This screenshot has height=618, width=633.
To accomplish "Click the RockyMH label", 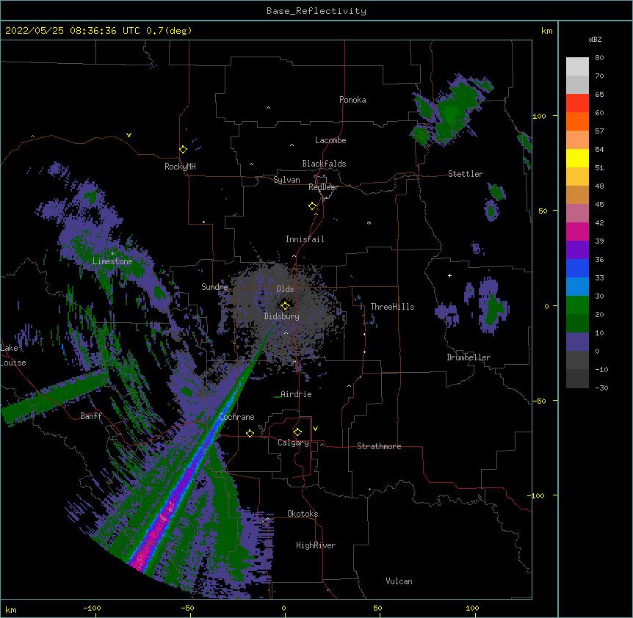I will click(x=180, y=167).
